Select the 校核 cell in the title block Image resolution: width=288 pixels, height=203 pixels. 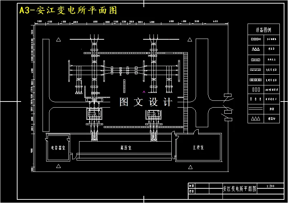[x=191, y=191]
